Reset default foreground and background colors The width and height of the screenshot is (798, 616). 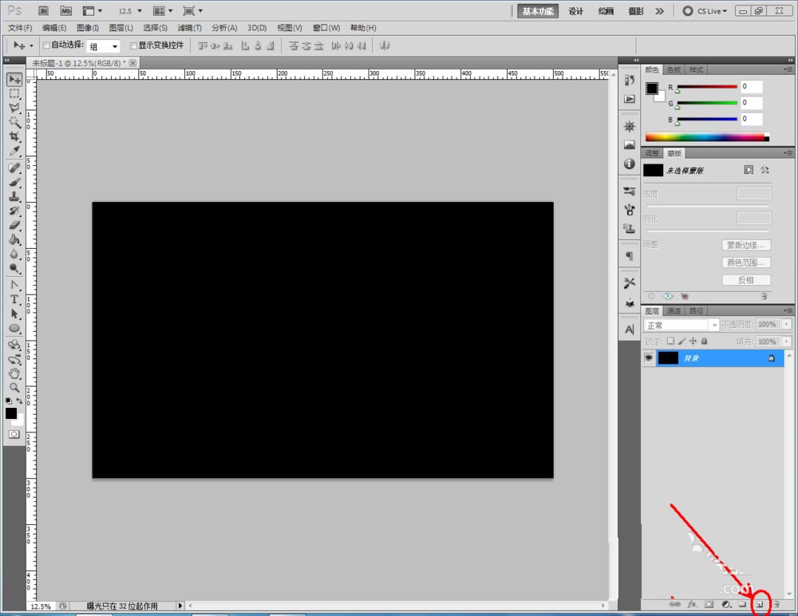(8, 401)
